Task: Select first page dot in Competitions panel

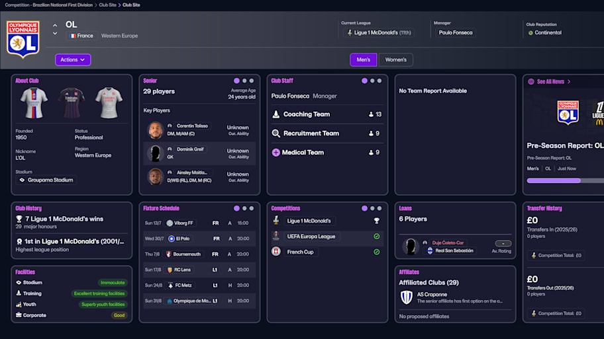Action: coord(364,208)
